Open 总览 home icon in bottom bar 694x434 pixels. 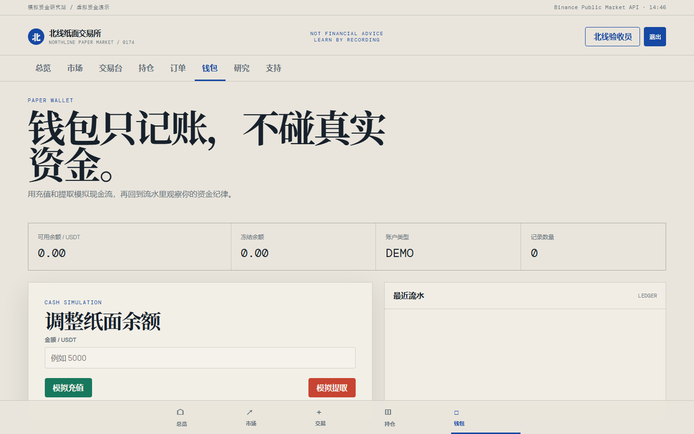(180, 412)
